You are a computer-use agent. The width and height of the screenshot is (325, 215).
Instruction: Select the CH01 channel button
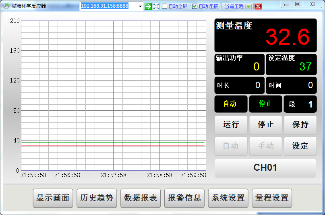coord(265,168)
